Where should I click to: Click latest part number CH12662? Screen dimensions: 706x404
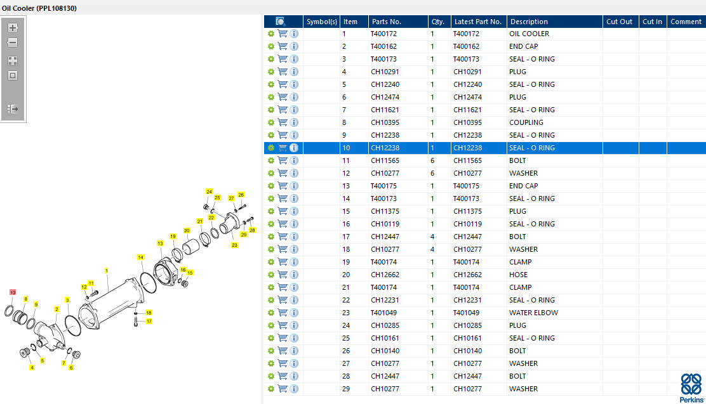tap(467, 275)
